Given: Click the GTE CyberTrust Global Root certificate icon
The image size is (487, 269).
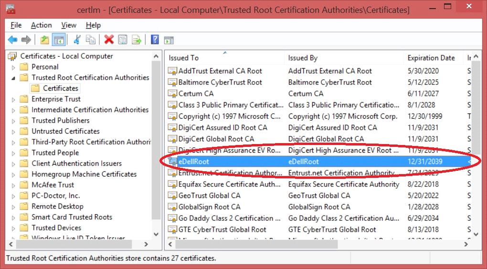Looking at the screenshot, I should coord(172,229).
